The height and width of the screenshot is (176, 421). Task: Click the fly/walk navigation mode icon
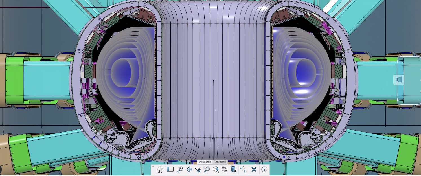[244, 170]
